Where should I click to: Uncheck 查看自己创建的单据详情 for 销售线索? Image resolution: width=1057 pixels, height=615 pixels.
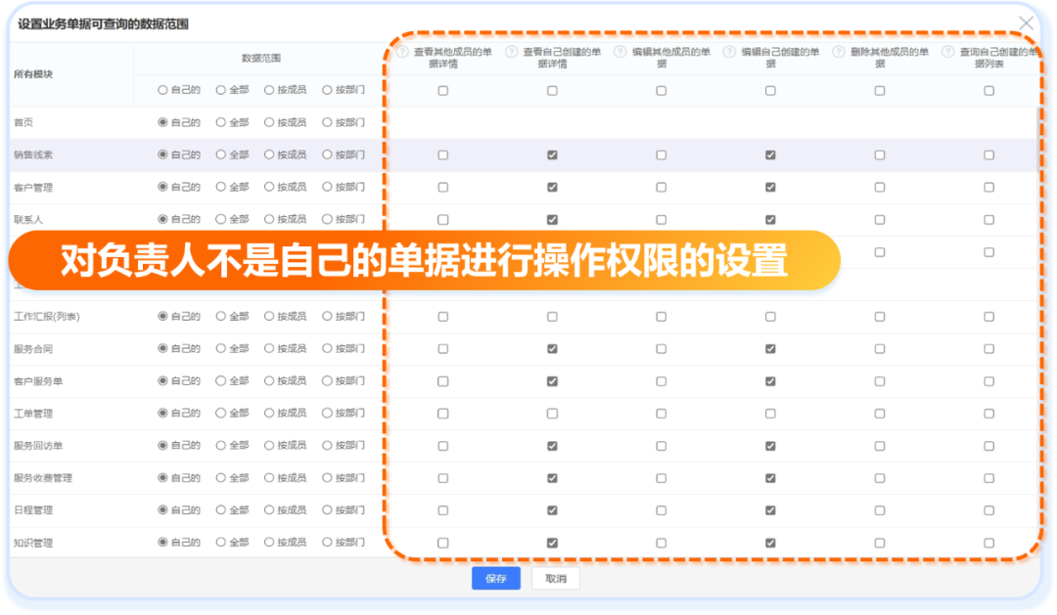(552, 154)
